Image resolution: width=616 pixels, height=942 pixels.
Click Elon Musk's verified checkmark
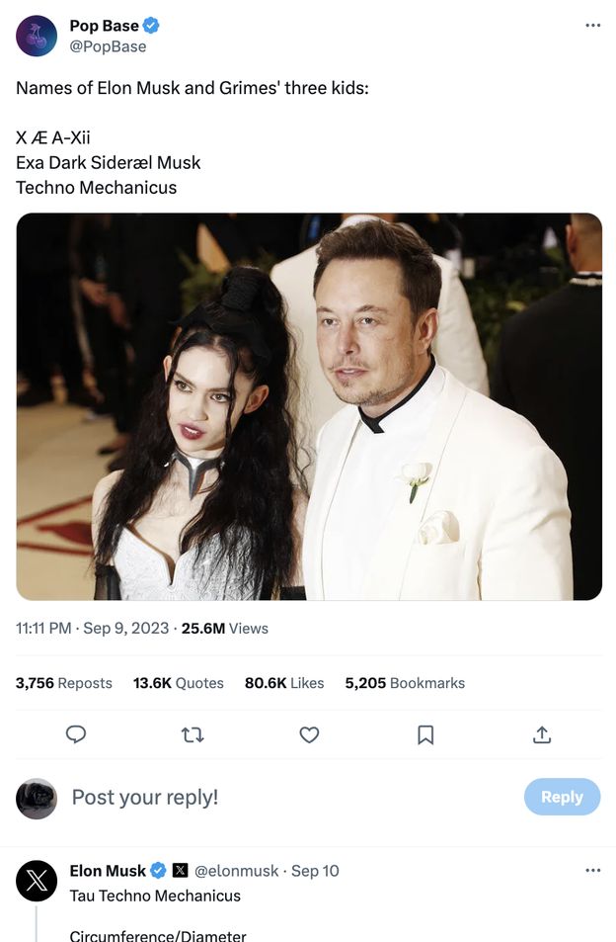tap(158, 871)
